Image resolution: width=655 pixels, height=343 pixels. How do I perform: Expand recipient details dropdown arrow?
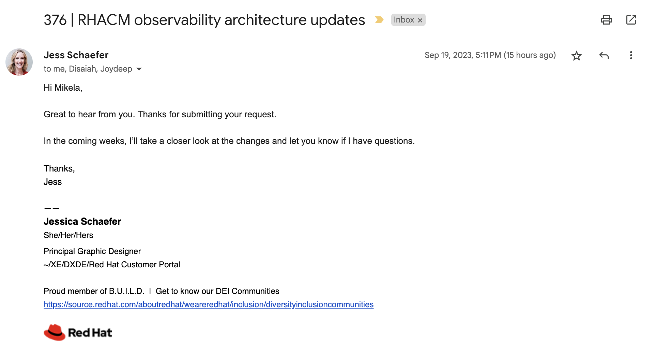[139, 69]
